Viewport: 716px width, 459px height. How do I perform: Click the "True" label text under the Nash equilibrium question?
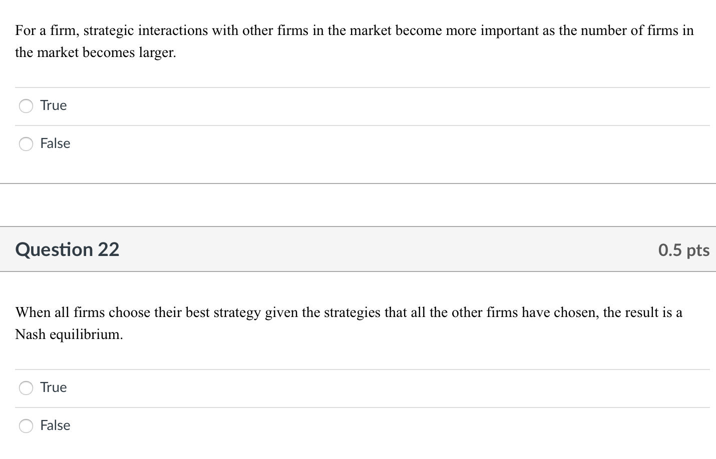point(54,387)
